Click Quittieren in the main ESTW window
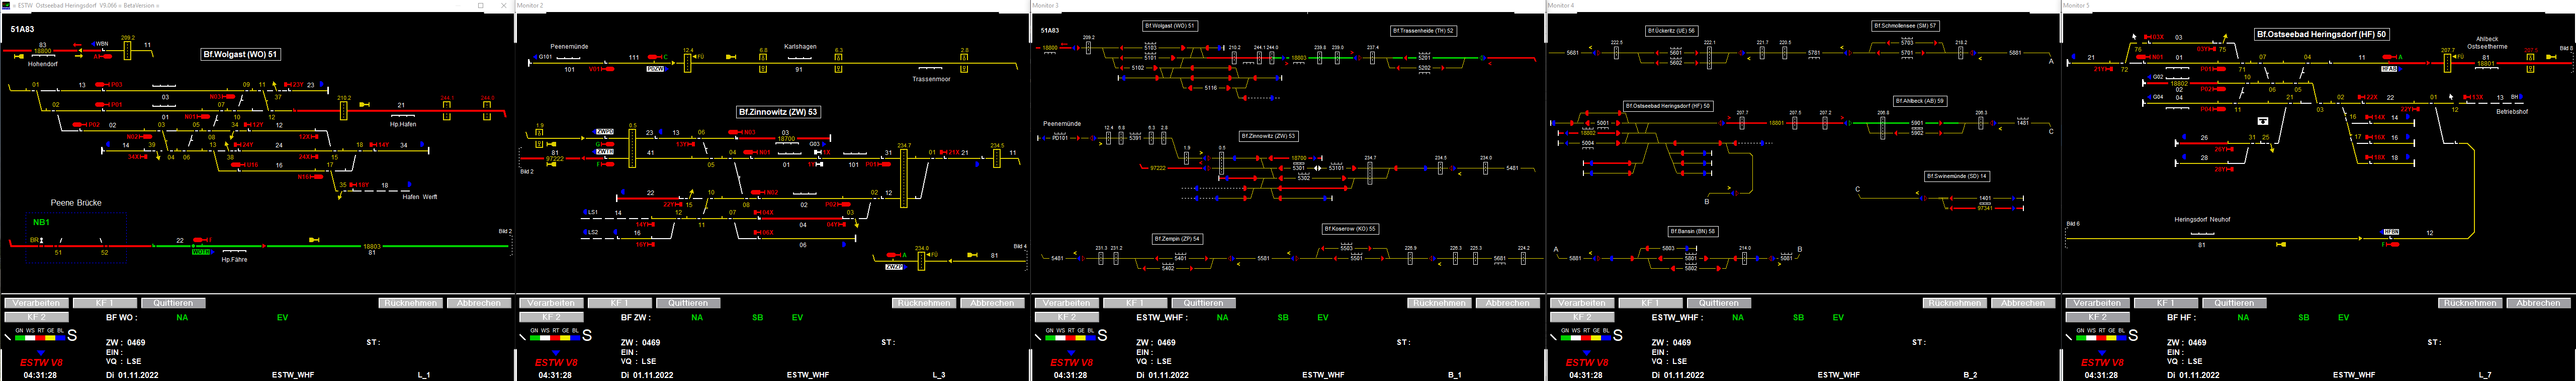The image size is (2576, 381). tap(173, 303)
